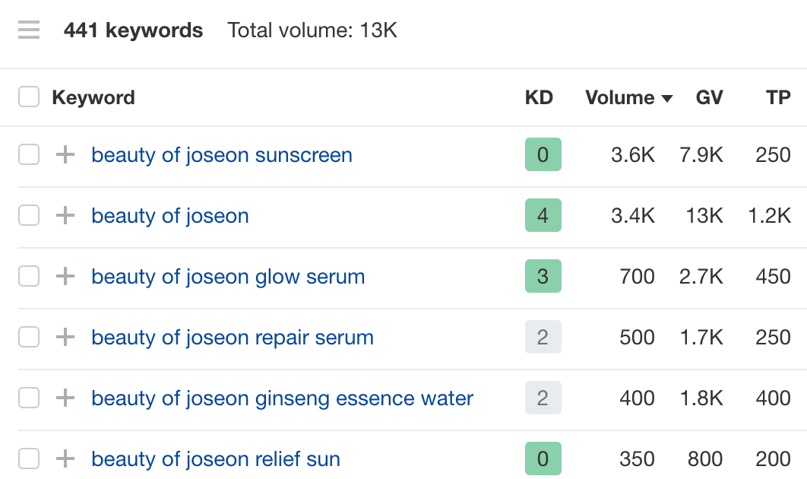Toggle the Volume column sort arrow
The height and width of the screenshot is (479, 807).
coord(667,97)
